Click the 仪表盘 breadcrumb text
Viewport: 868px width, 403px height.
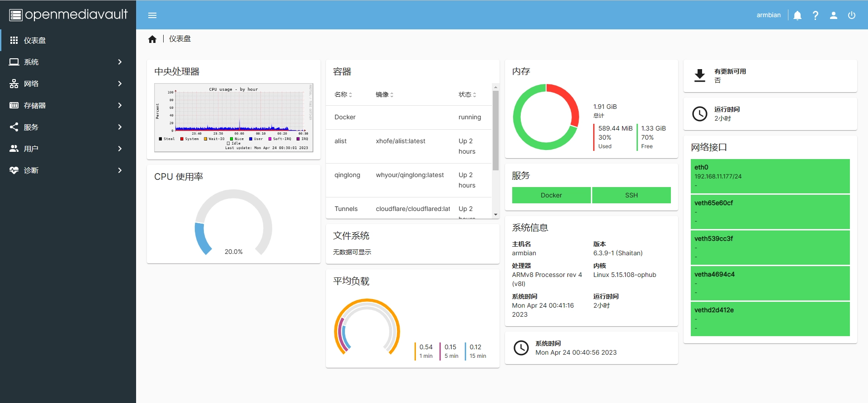click(180, 39)
